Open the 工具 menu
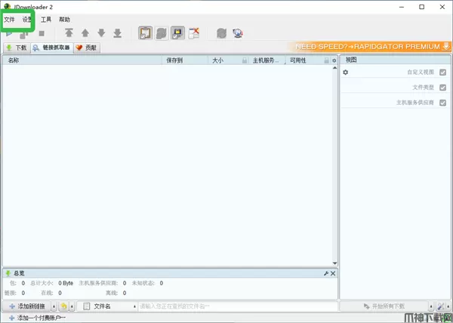The height and width of the screenshot is (323, 453). click(46, 19)
